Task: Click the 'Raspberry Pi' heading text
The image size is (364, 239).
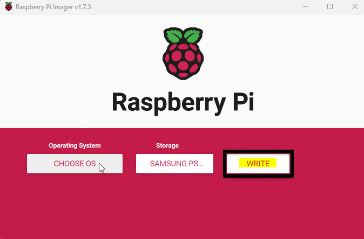Action: coord(183,103)
